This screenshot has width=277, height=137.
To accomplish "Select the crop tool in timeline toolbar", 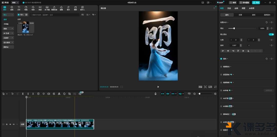I will 69,94.
